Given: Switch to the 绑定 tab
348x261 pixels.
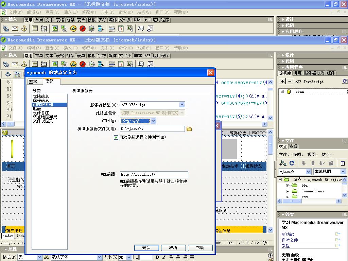Looking at the screenshot, I should point(297,73).
